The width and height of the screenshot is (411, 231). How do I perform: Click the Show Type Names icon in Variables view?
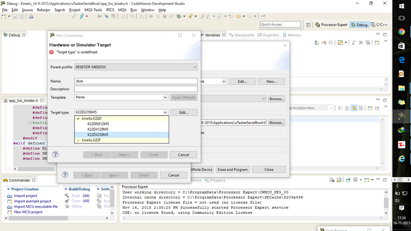click(x=317, y=42)
